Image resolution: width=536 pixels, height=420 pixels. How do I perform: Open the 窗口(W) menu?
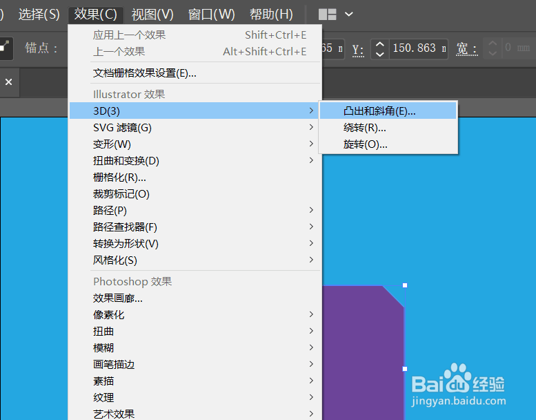211,15
